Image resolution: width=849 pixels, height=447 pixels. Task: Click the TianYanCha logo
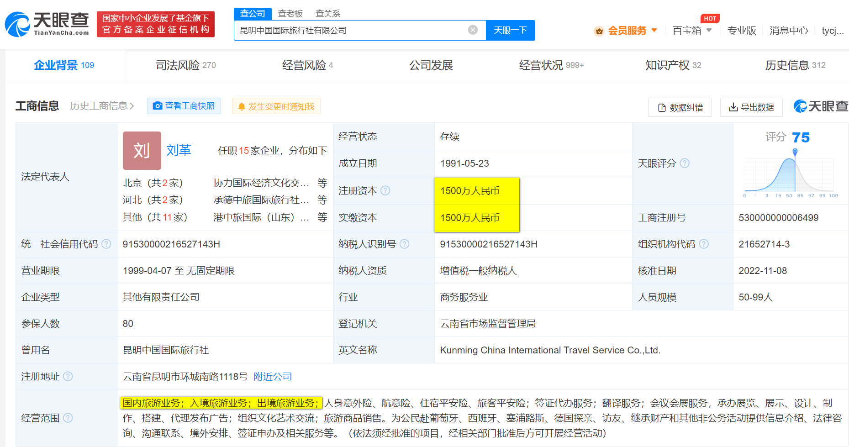pyautogui.click(x=47, y=24)
